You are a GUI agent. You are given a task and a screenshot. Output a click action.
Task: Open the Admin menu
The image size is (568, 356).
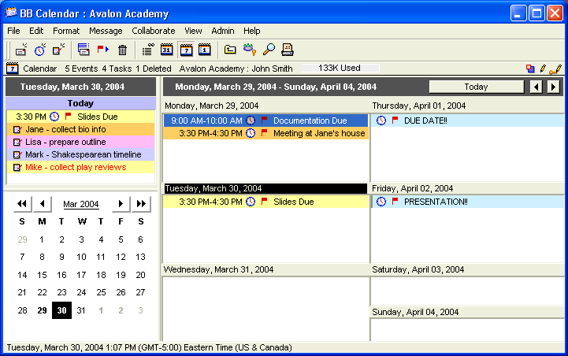click(x=222, y=30)
